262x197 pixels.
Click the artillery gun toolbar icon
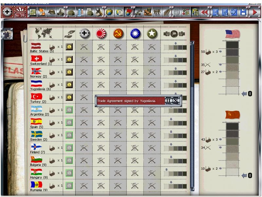138,12
